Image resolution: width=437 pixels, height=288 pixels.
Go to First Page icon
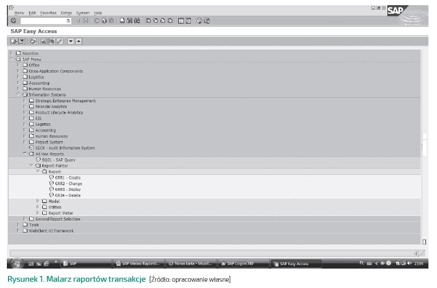[x=149, y=21]
